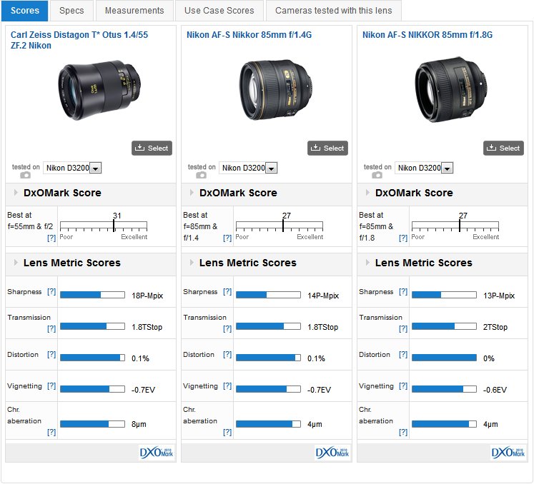
Task: Switch to the Measurements tab
Action: (134, 11)
